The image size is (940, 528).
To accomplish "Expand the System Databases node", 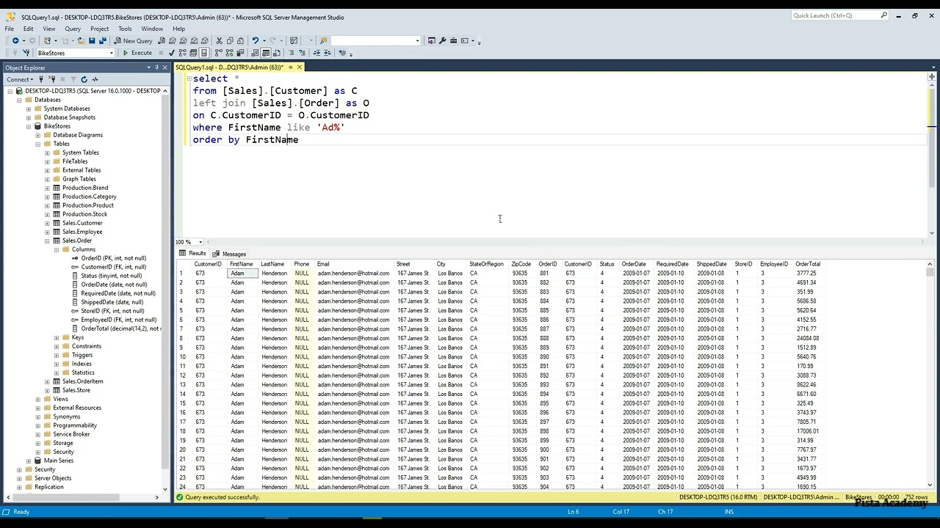I will click(29, 109).
